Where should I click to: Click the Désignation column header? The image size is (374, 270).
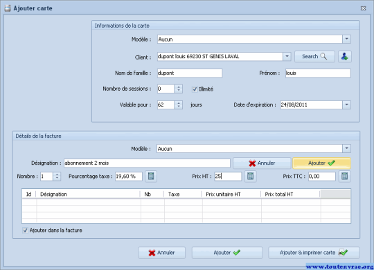tap(88, 195)
